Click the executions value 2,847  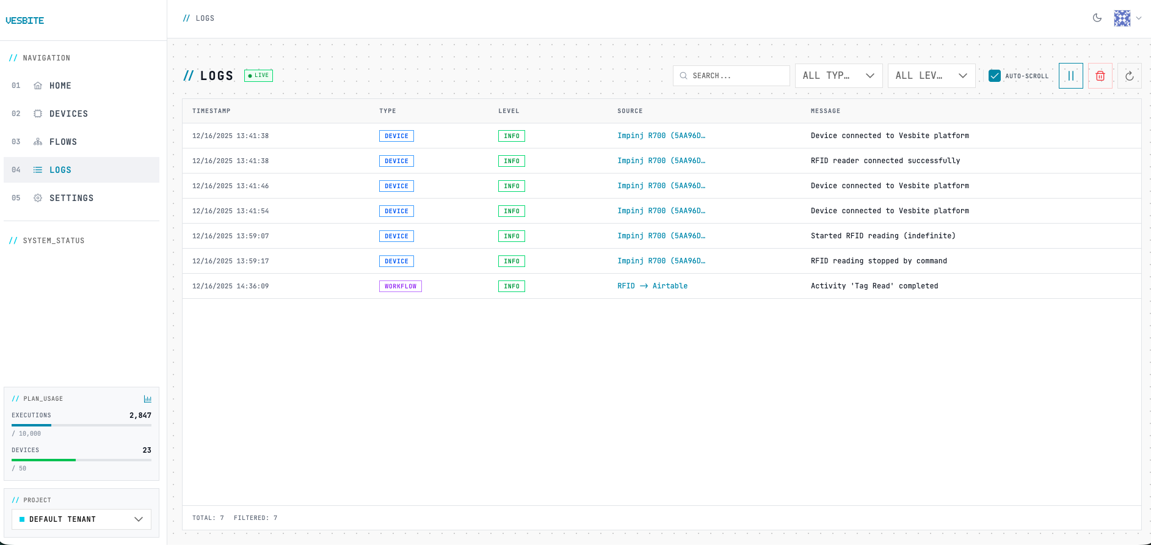(140, 415)
